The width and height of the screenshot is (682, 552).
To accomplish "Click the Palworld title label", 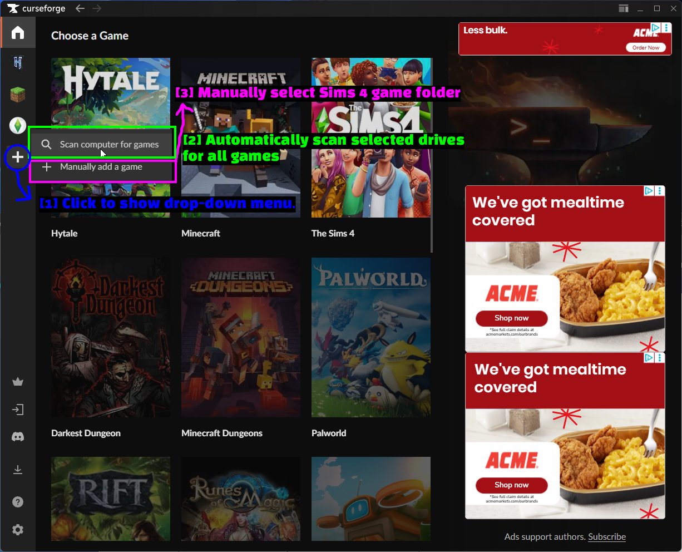I will (x=329, y=433).
